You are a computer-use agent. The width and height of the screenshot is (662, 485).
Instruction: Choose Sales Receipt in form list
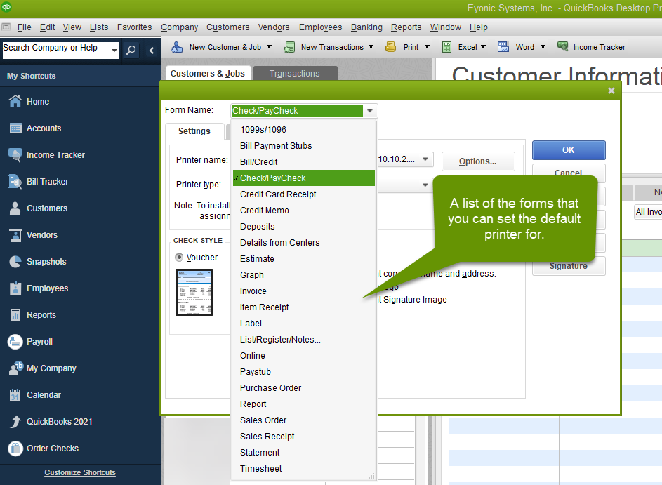[x=303, y=437]
